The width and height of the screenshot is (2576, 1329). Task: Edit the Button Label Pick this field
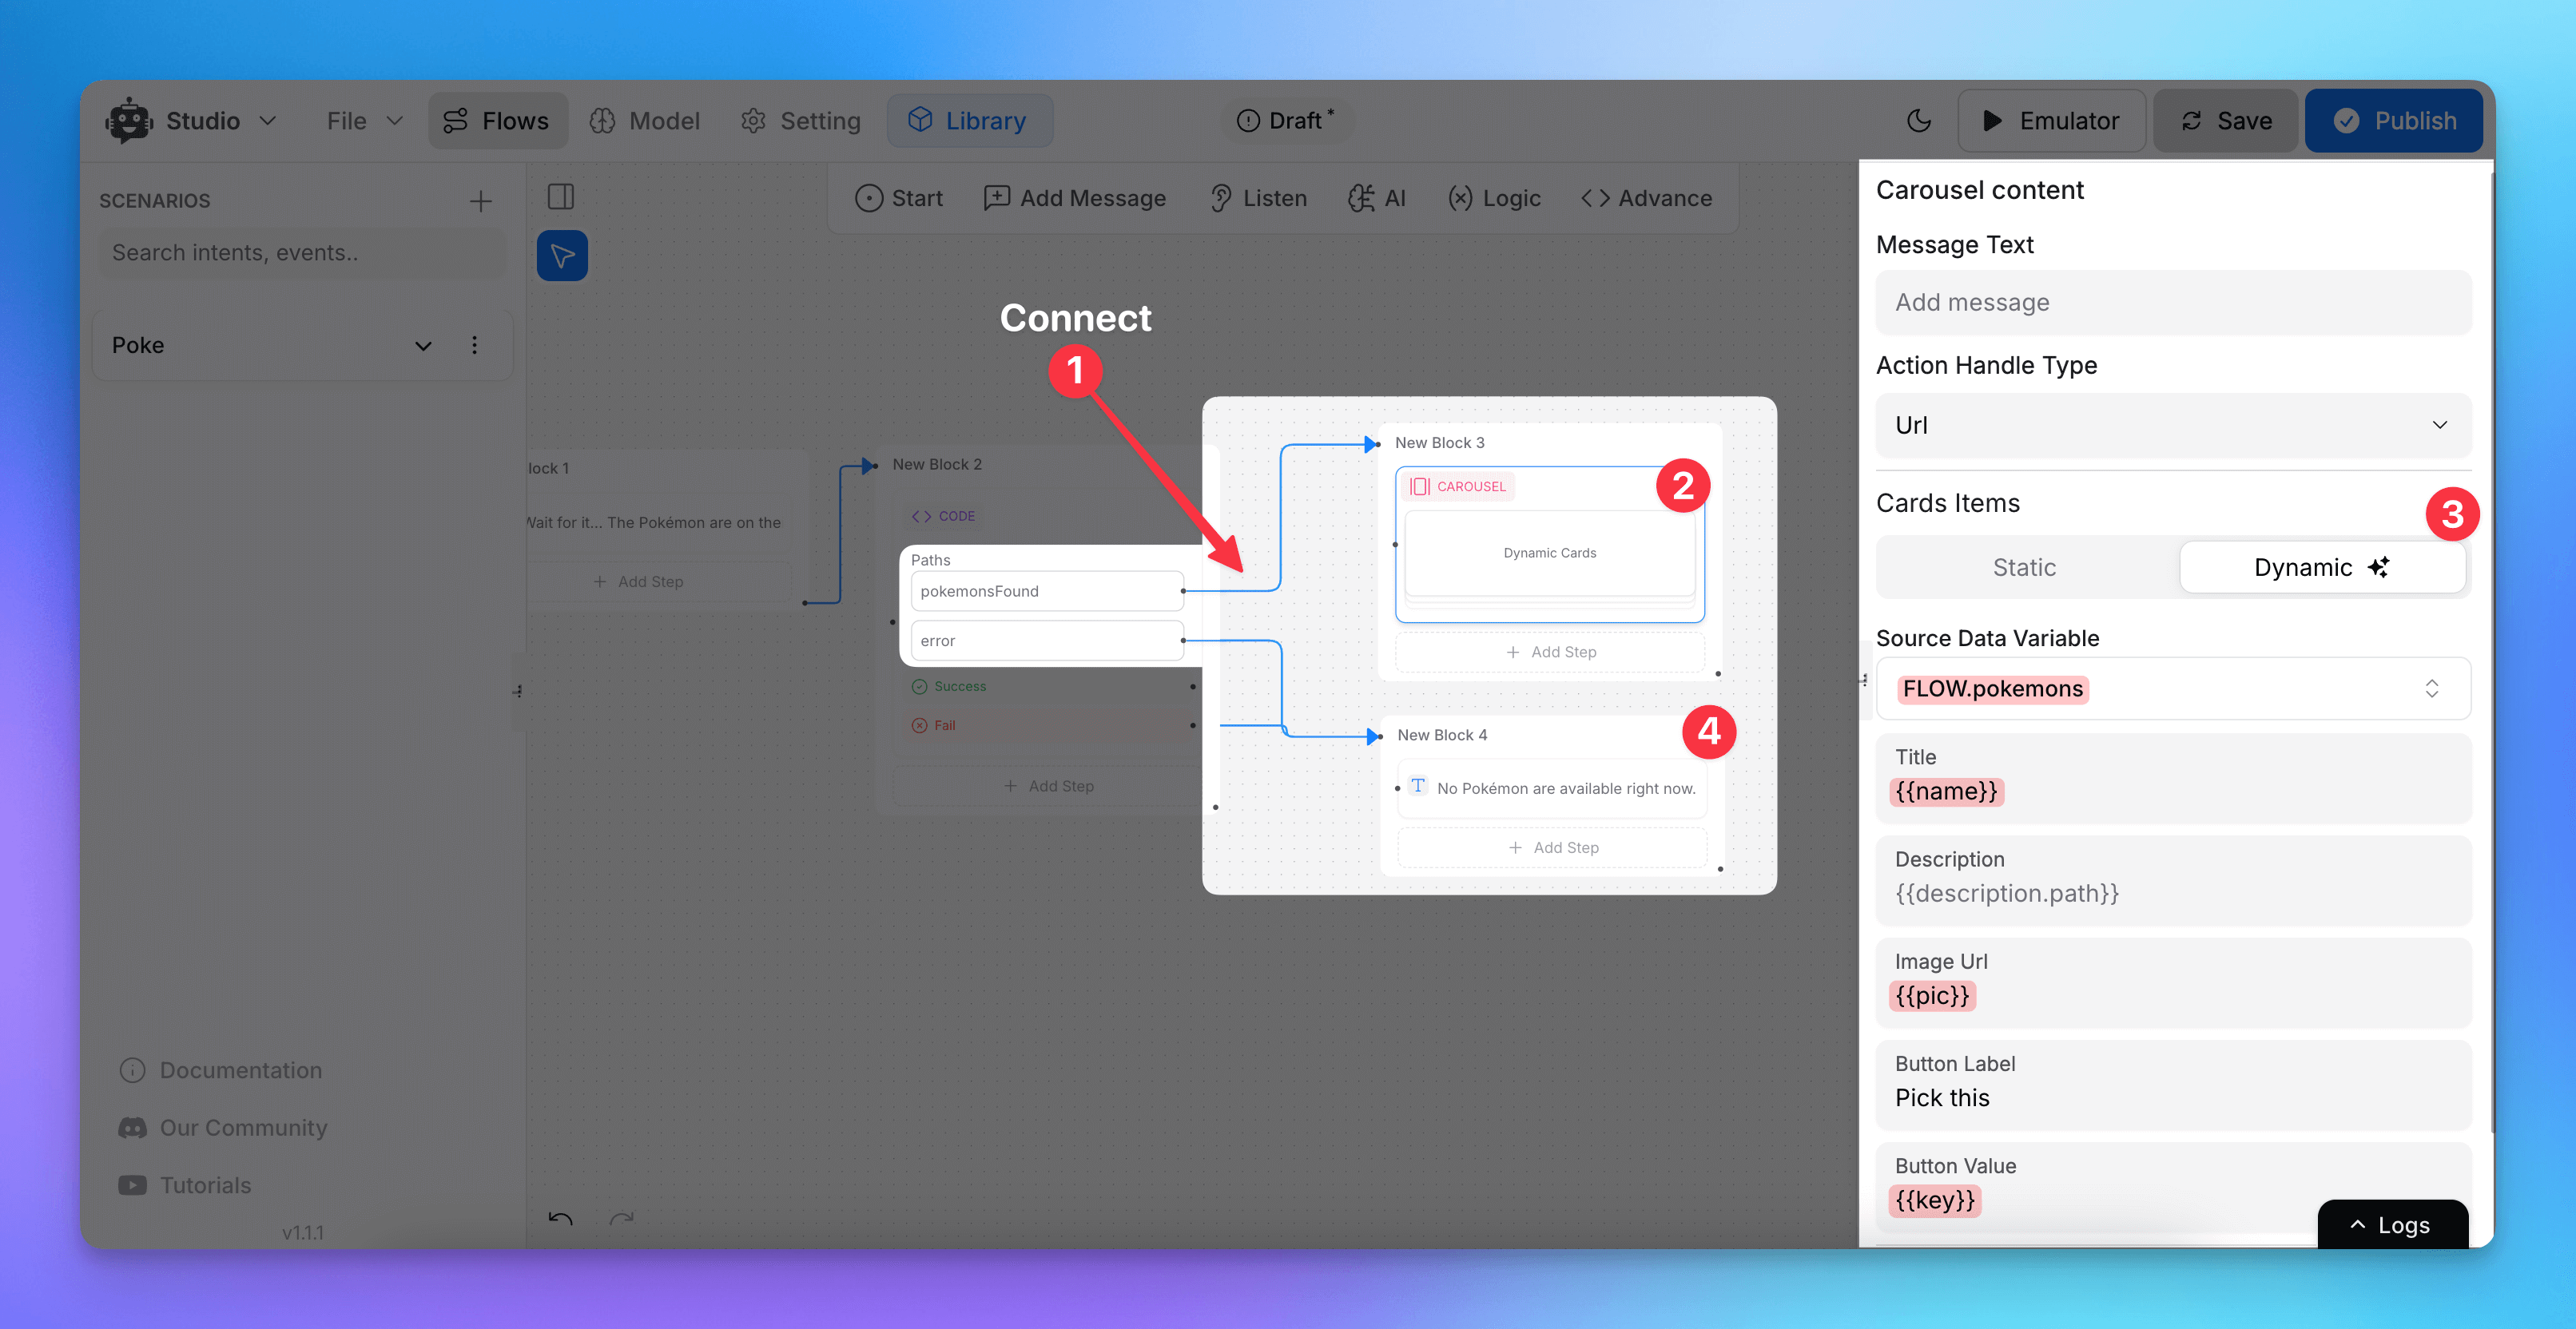click(2173, 1085)
